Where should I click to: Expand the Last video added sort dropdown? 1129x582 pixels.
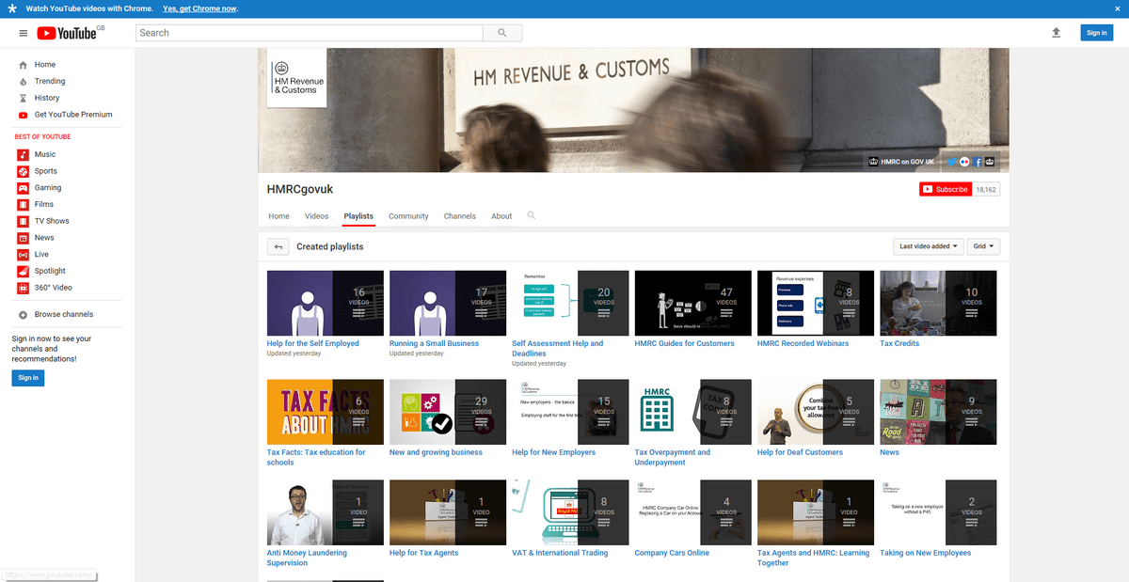point(930,246)
